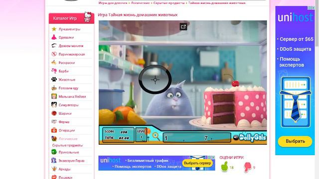Image resolution: width=319 pixels, height=179 pixels.
Task: Click the time value 02:30
Action: (124, 138)
